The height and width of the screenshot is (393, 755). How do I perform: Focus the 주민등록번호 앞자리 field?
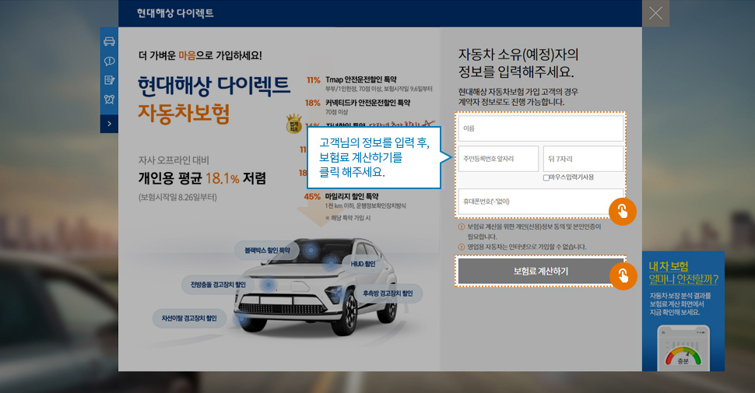(x=498, y=159)
